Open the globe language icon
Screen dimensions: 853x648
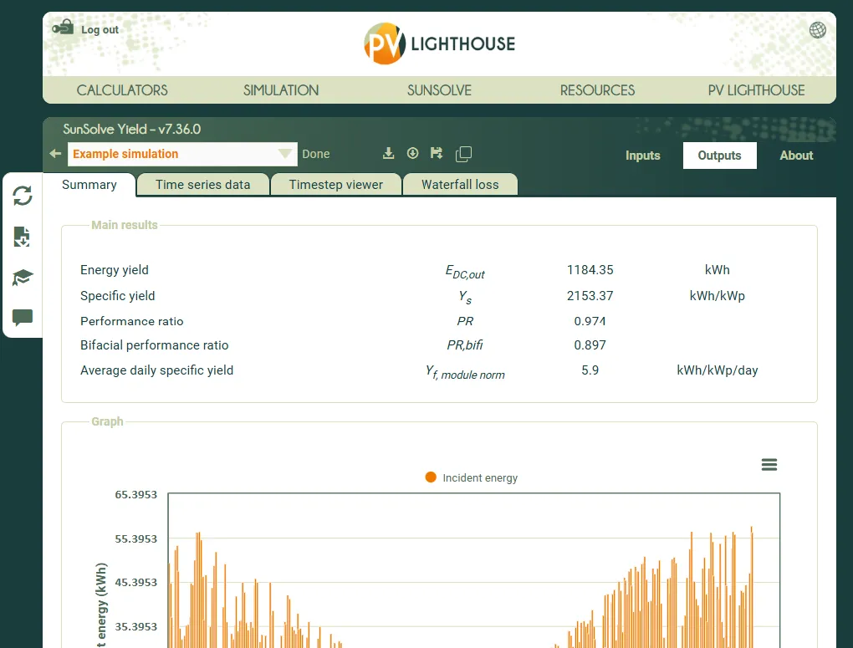pos(817,30)
